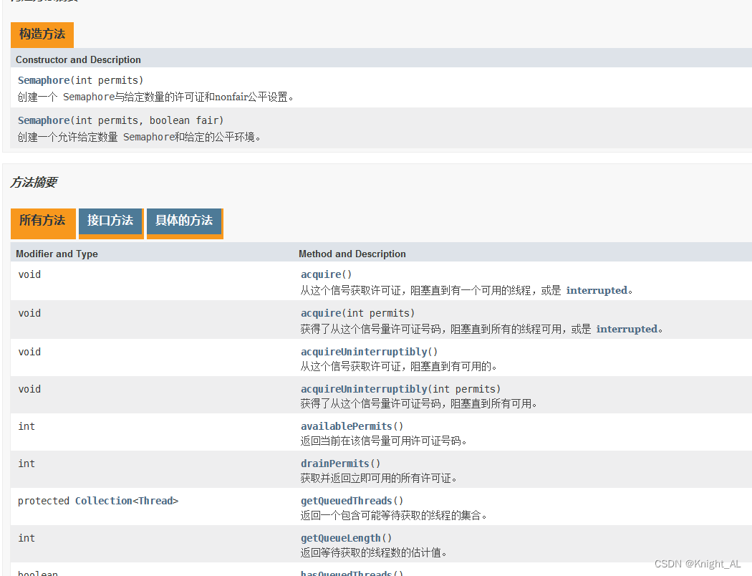This screenshot has height=576, width=752.
Task: Open the getQueuedThreads() method documentation
Action: (352, 500)
